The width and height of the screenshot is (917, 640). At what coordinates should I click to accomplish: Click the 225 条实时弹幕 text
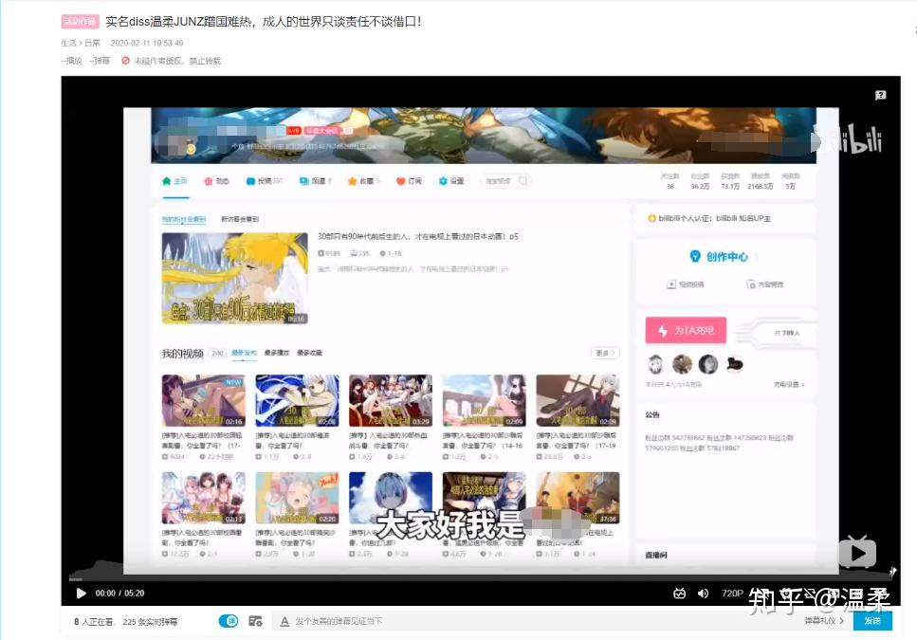150,622
